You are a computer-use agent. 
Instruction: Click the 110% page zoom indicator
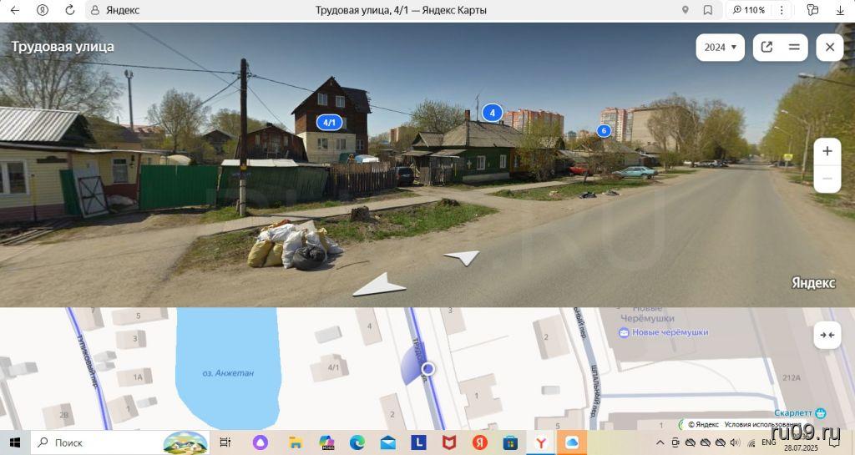[749, 10]
